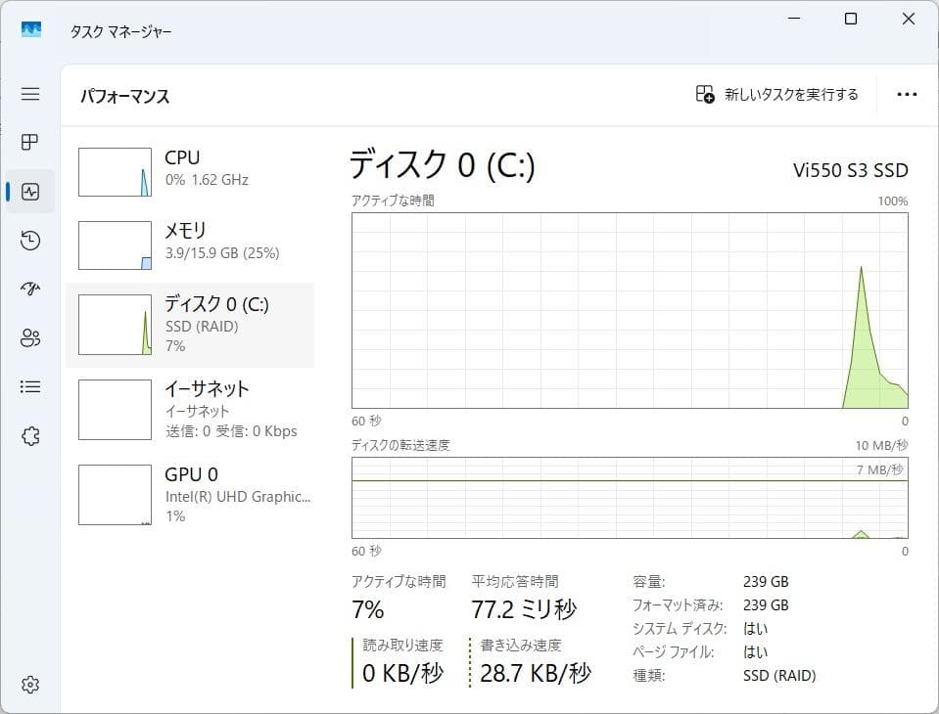Select the GPU 0 performance panel
The height and width of the screenshot is (714, 939).
[x=191, y=494]
